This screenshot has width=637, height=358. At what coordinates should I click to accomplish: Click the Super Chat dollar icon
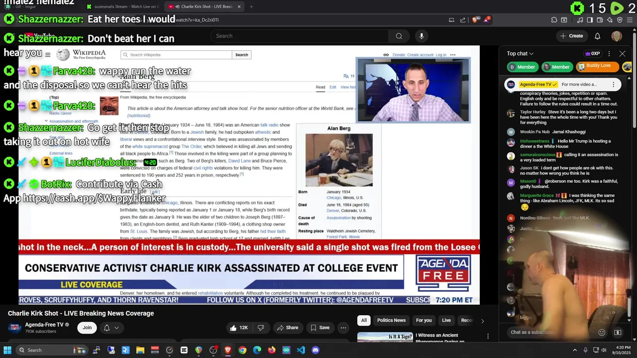click(x=618, y=332)
